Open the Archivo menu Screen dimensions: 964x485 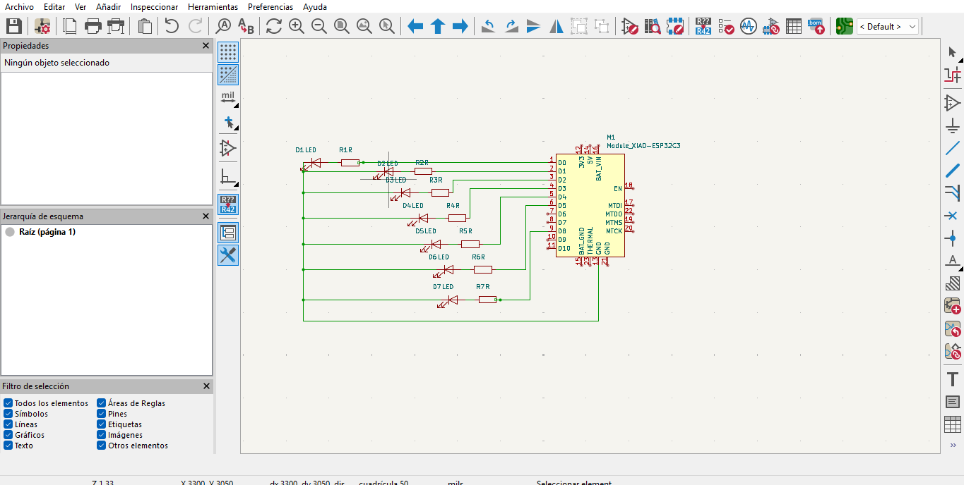[x=19, y=6]
